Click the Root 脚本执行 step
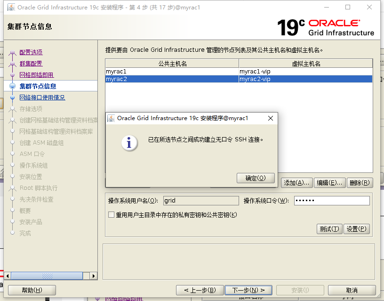Screen dimensions: 384x301 tap(39, 188)
